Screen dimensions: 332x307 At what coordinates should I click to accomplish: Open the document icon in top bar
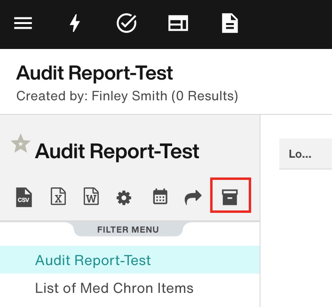230,23
